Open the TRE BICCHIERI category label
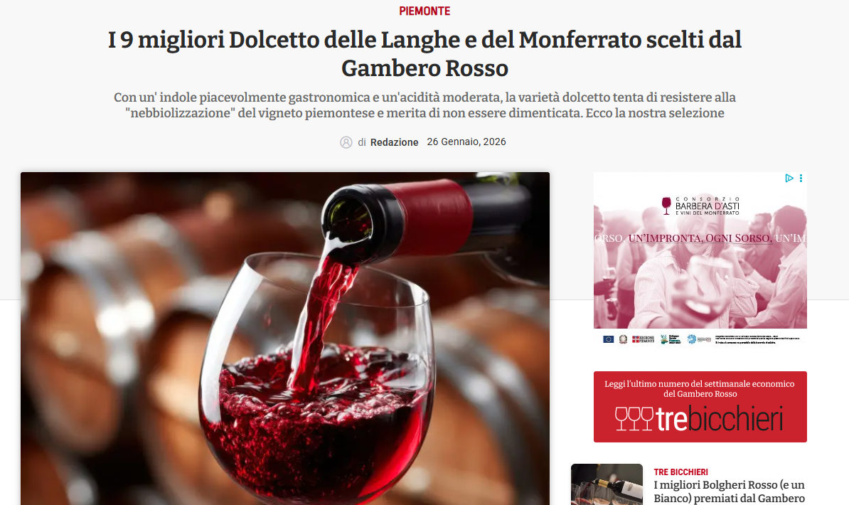The height and width of the screenshot is (505, 849). (x=680, y=472)
